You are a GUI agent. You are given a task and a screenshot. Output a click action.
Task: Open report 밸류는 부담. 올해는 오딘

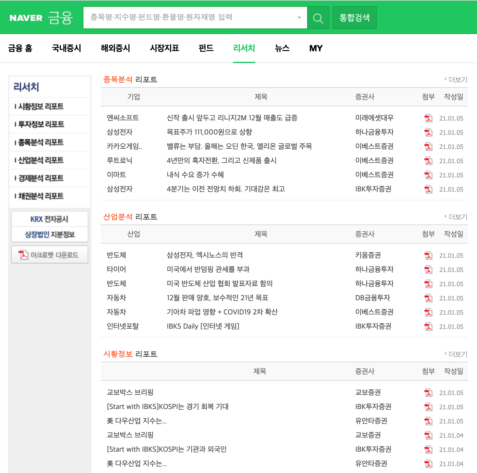coord(239,146)
